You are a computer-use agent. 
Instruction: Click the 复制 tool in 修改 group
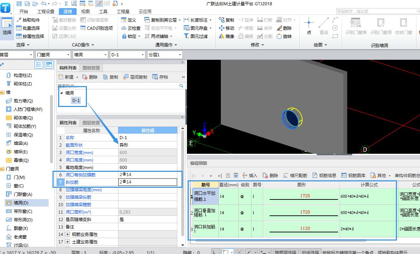coord(226,20)
